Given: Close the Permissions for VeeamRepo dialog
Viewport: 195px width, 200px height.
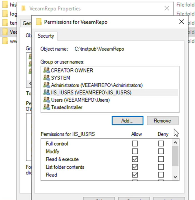Looking at the screenshot, I should tap(181, 22).
